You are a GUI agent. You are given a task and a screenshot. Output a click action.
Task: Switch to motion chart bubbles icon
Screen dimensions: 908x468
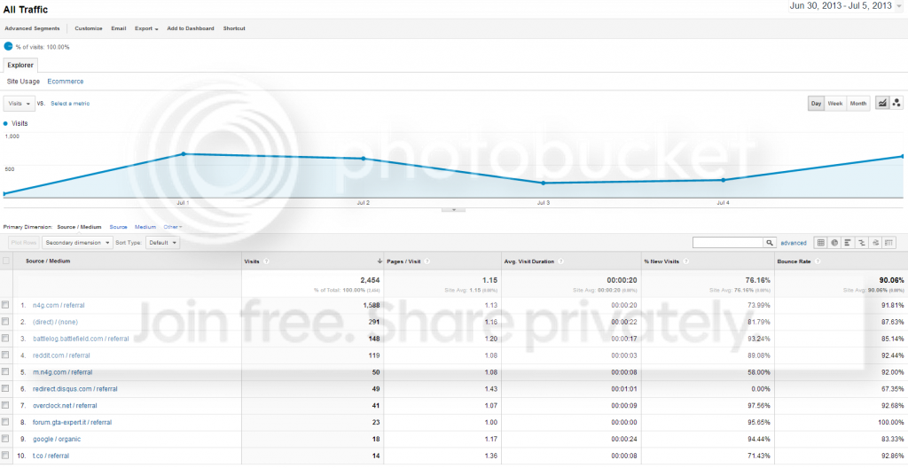coord(896,103)
